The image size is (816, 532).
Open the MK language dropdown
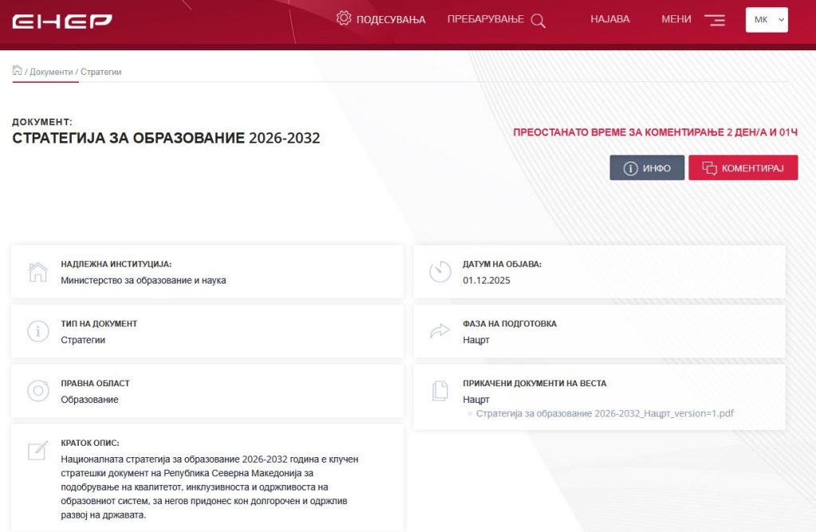point(766,20)
